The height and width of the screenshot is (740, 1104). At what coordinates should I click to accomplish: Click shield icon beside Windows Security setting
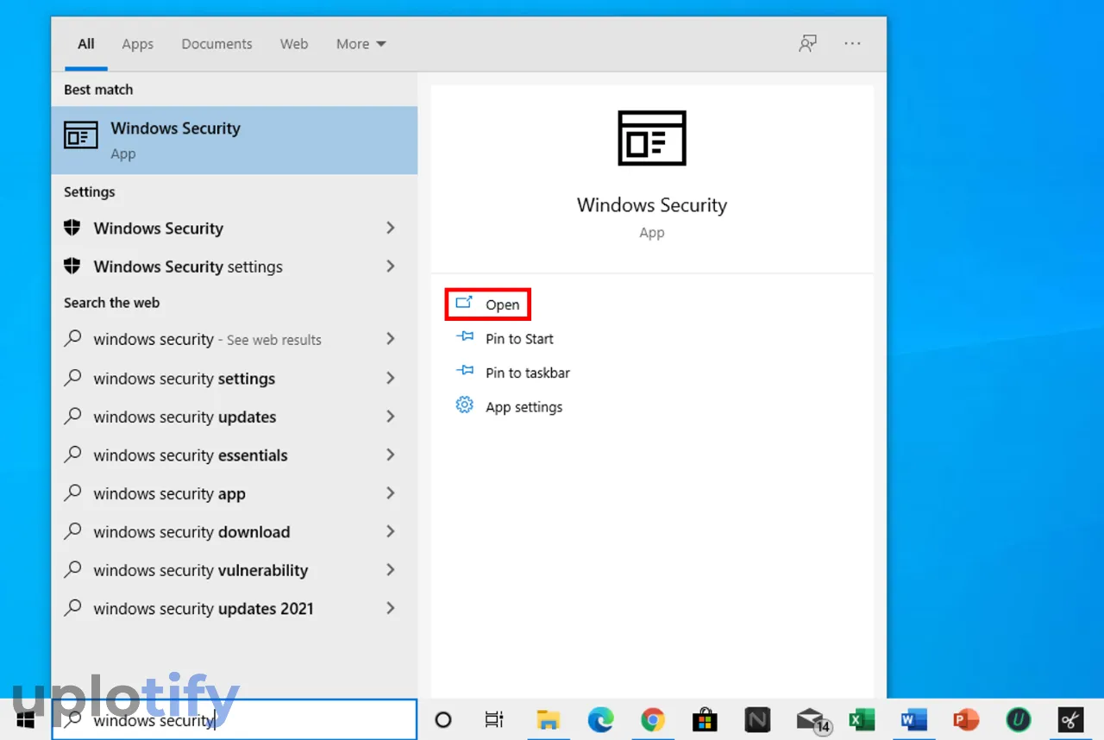(x=72, y=228)
